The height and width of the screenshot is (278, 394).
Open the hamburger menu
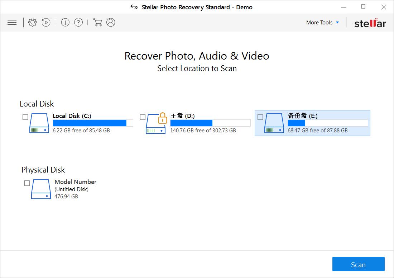[x=12, y=22]
